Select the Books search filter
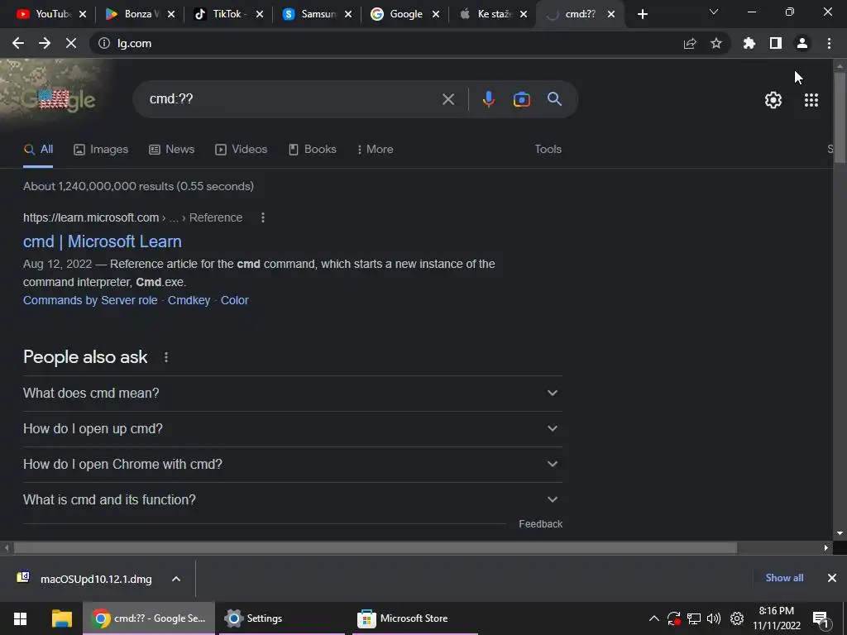 coord(312,150)
